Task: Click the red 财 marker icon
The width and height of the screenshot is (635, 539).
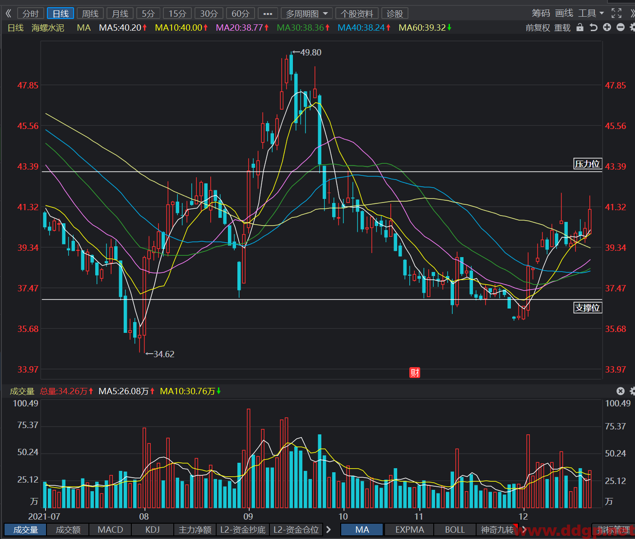Action: 415,373
